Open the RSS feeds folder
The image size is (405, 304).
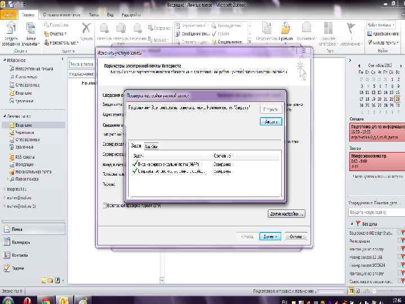pos(25,157)
